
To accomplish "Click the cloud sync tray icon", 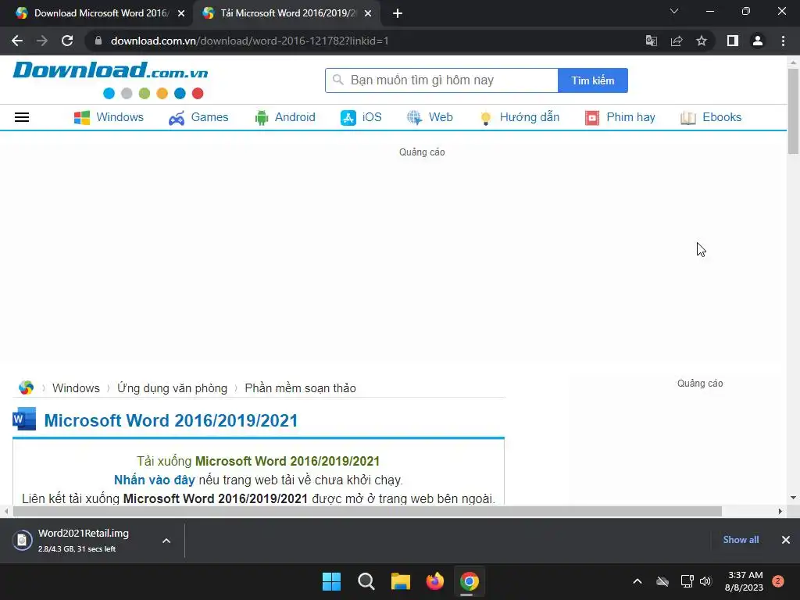I will coord(662,581).
